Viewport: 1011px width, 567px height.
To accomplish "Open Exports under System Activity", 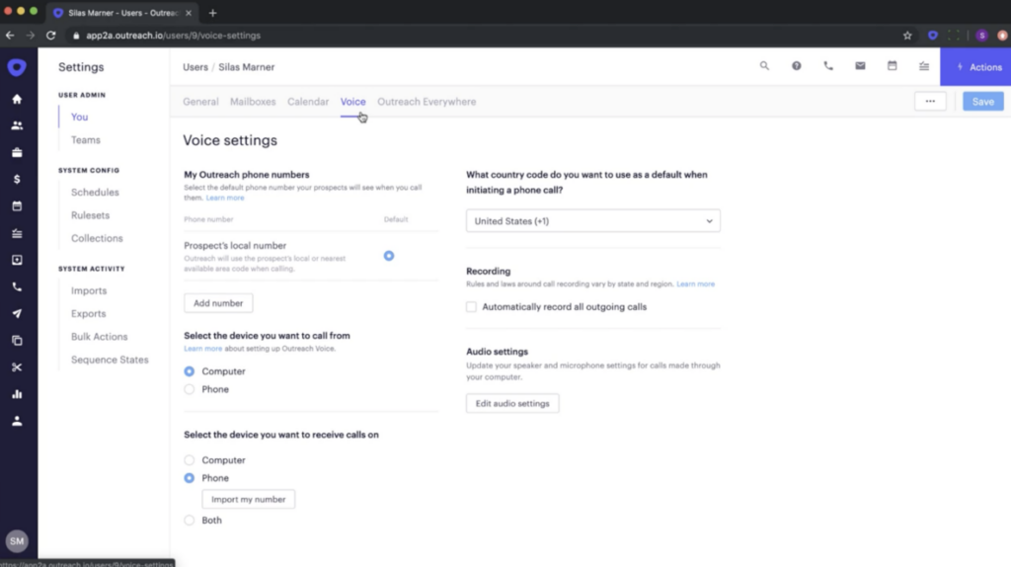I will pos(88,314).
